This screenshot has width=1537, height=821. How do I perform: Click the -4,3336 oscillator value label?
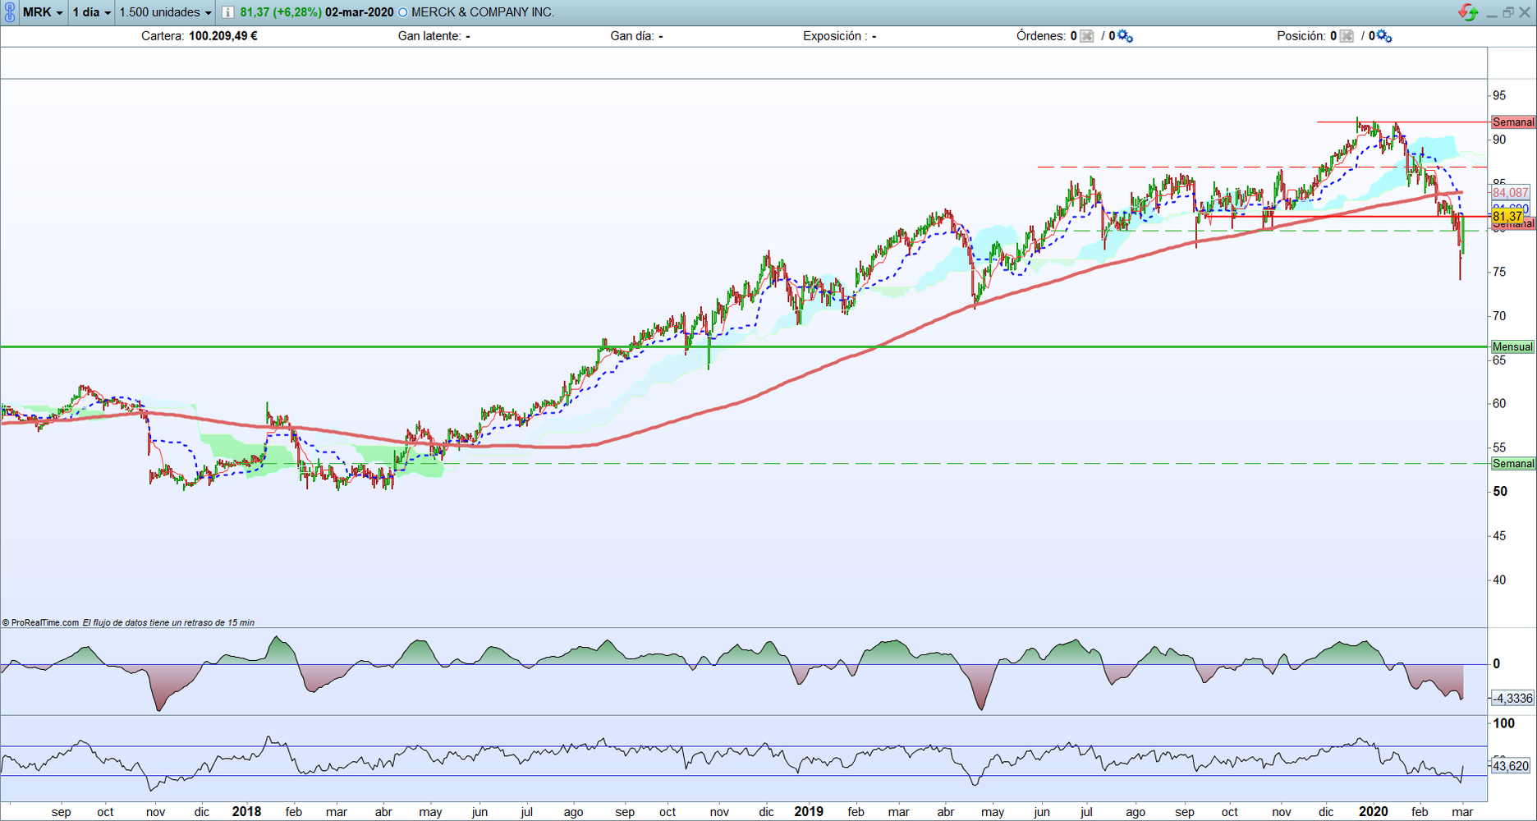[x=1512, y=699]
